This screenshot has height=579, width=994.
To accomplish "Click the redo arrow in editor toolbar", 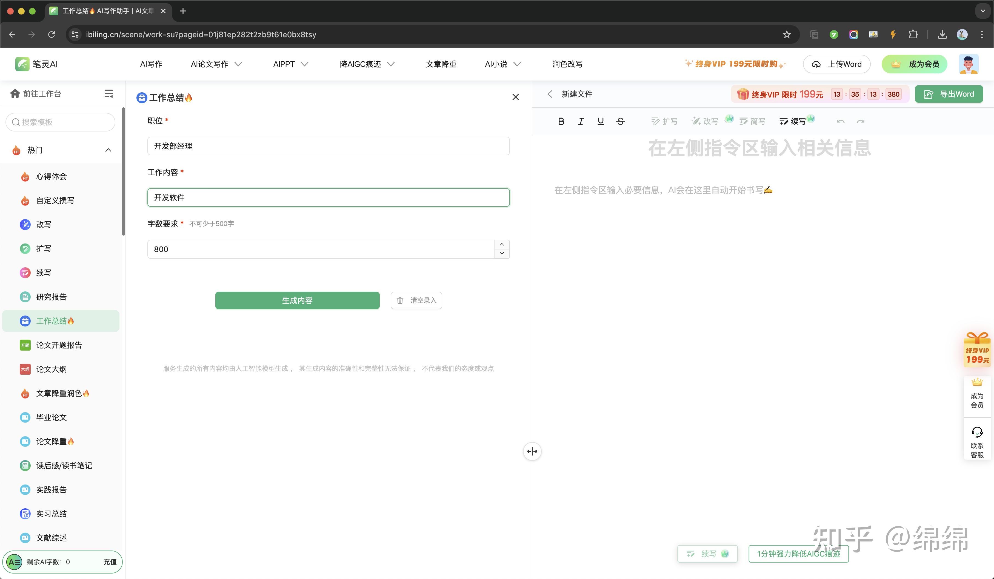I will point(861,122).
